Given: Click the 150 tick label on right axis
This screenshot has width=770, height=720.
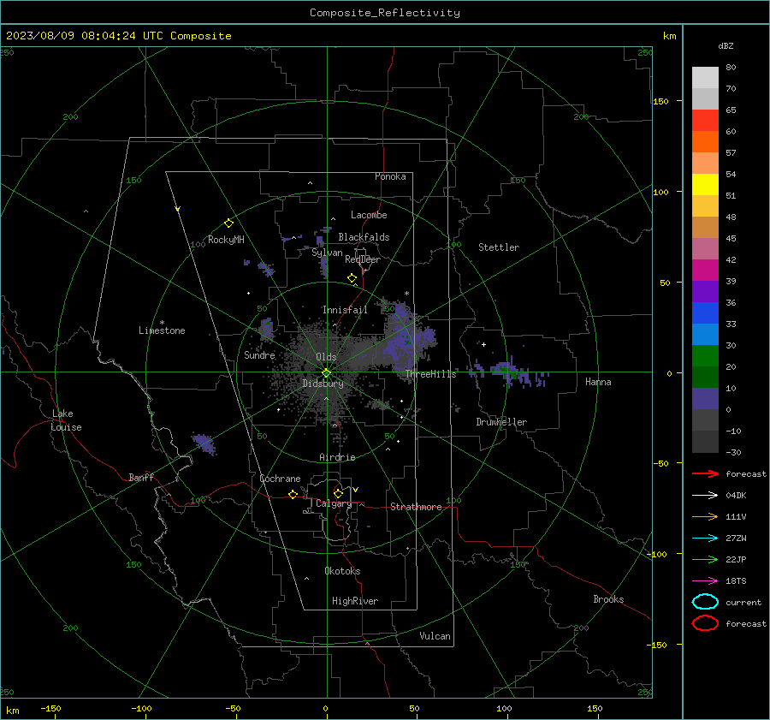Looking at the screenshot, I should click(660, 101).
